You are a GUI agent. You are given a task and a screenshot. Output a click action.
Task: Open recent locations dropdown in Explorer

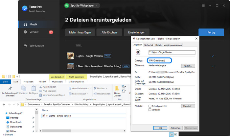pyautogui.click(x=14, y=104)
